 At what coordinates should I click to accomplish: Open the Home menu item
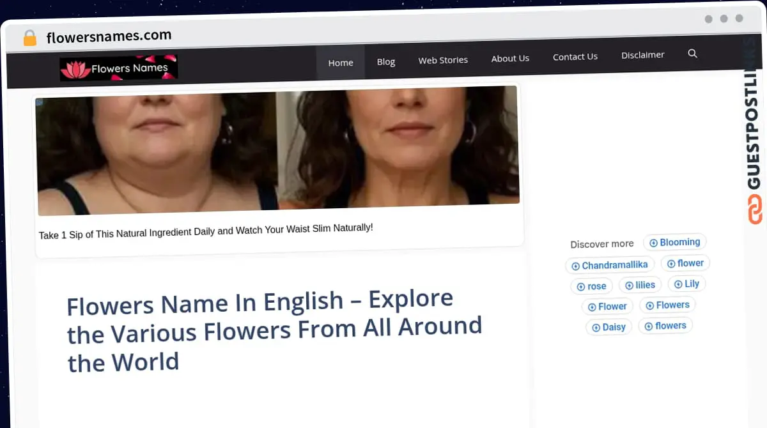(x=341, y=63)
